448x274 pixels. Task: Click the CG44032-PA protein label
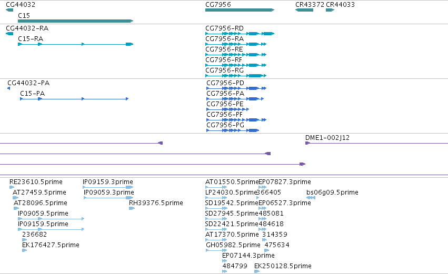click(x=28, y=83)
